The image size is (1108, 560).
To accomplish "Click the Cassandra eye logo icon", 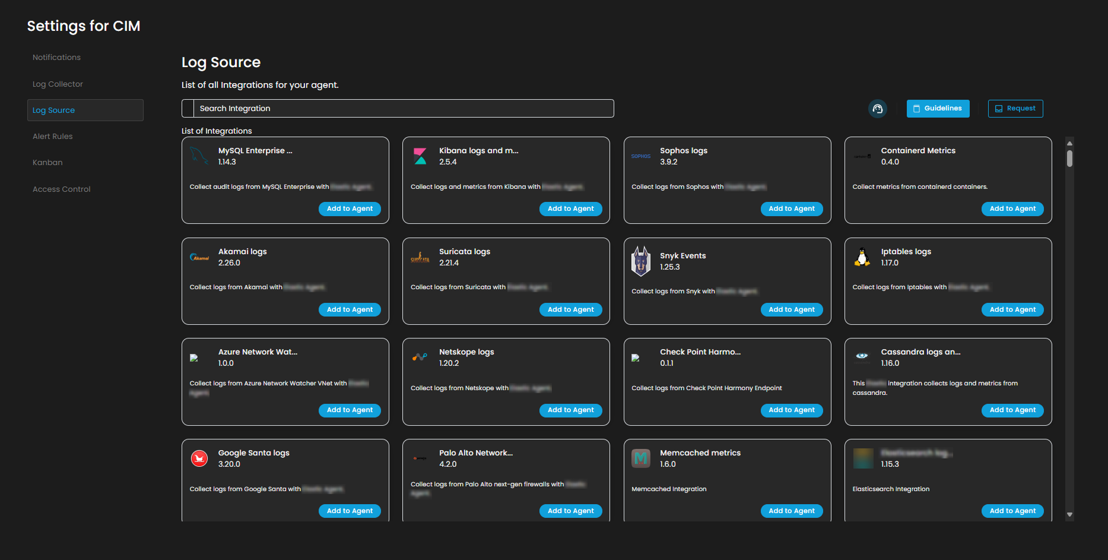I will pos(862,356).
